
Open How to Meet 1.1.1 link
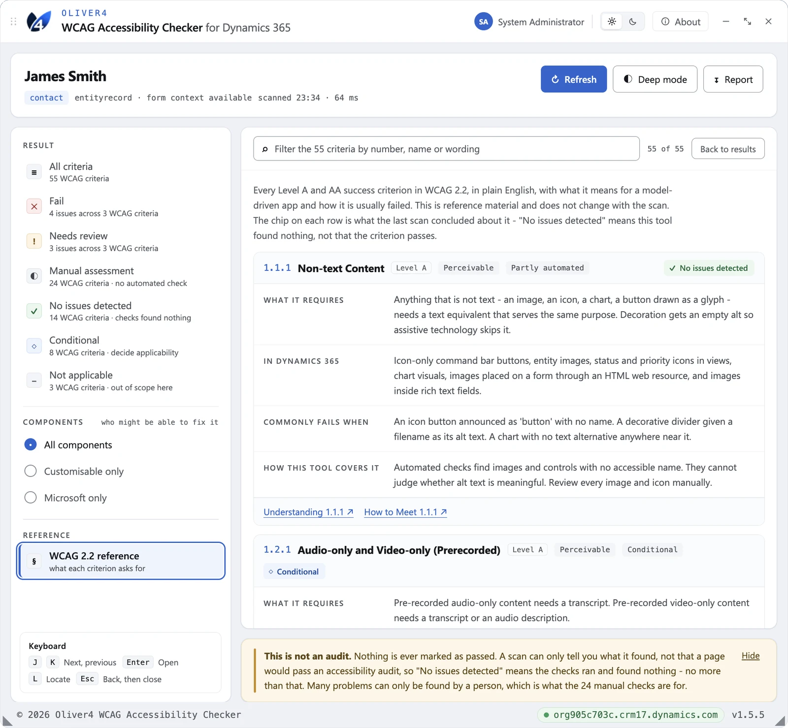coord(405,512)
